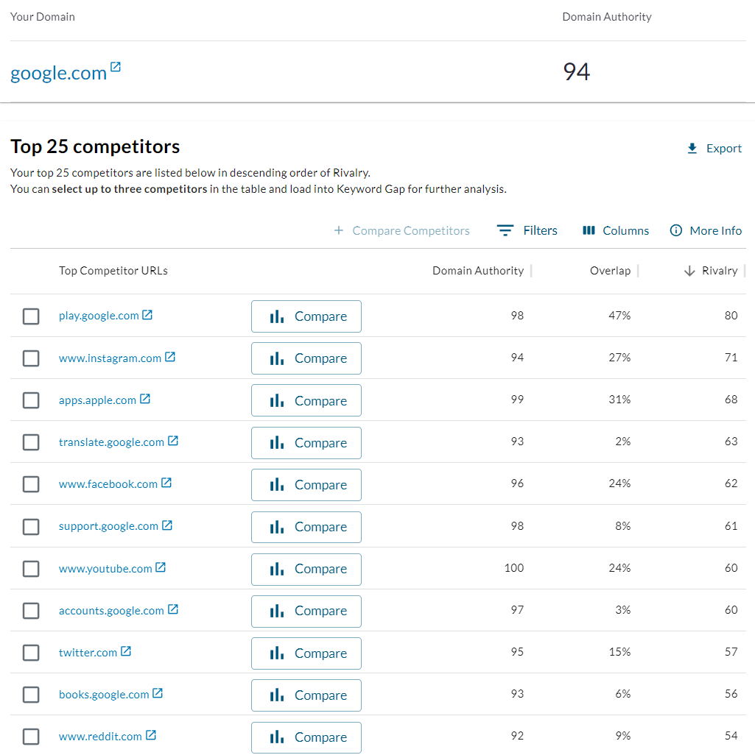Check the www.youtube.com row checkbox
The image size is (755, 755).
[31, 569]
